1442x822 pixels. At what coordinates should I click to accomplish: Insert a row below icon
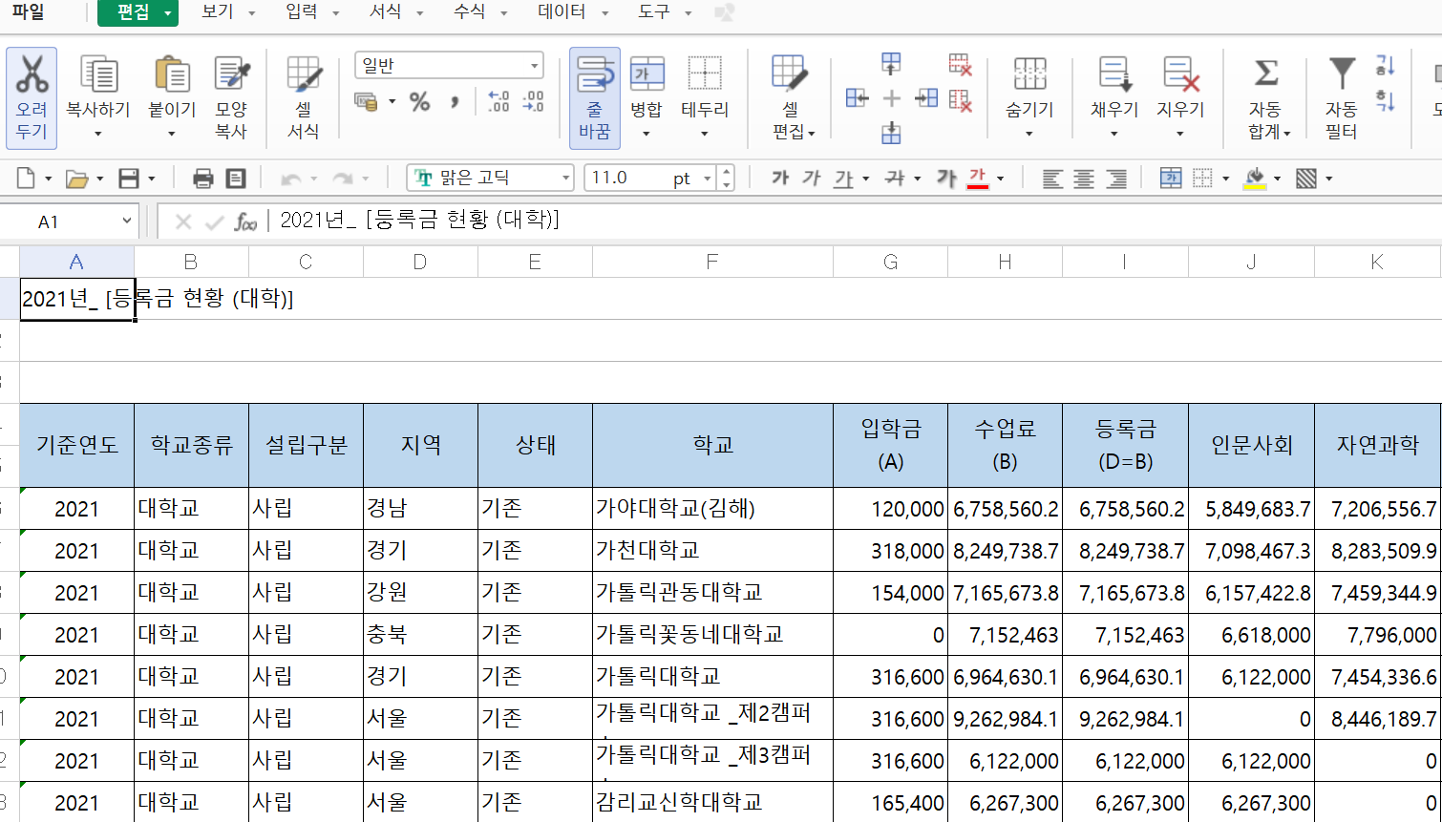coord(891,133)
